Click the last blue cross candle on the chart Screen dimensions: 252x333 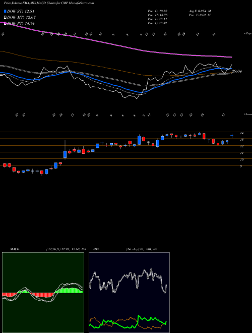232,136
